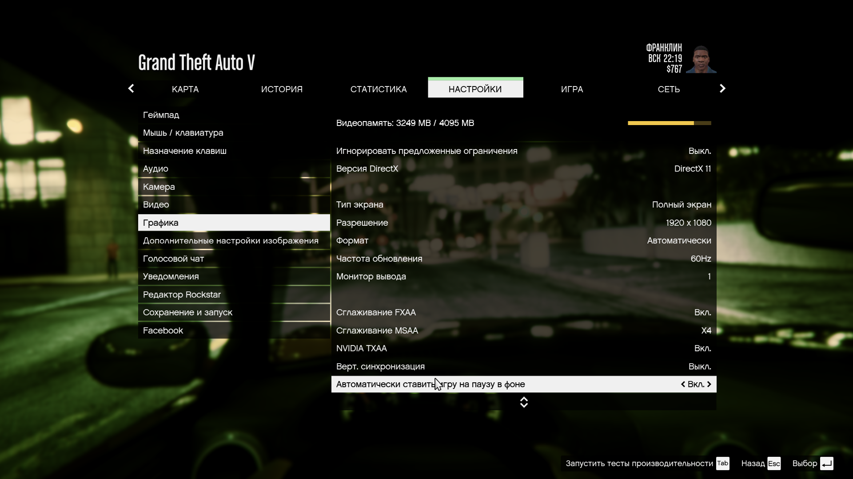Viewport: 853px width, 479px height.
Task: Open Сохранение и запуск category
Action: click(x=234, y=312)
